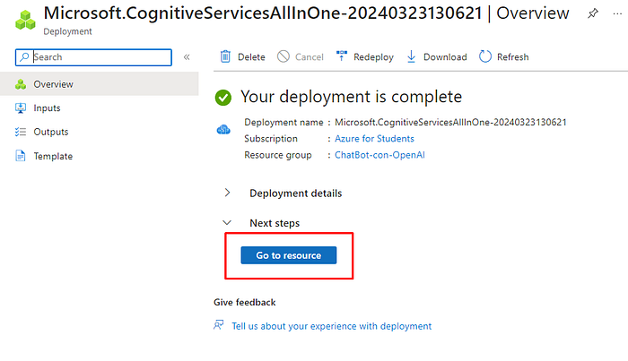Viewport: 628px width, 361px height.
Task: Click the Cancel circle-slash icon
Action: pyautogui.click(x=283, y=56)
